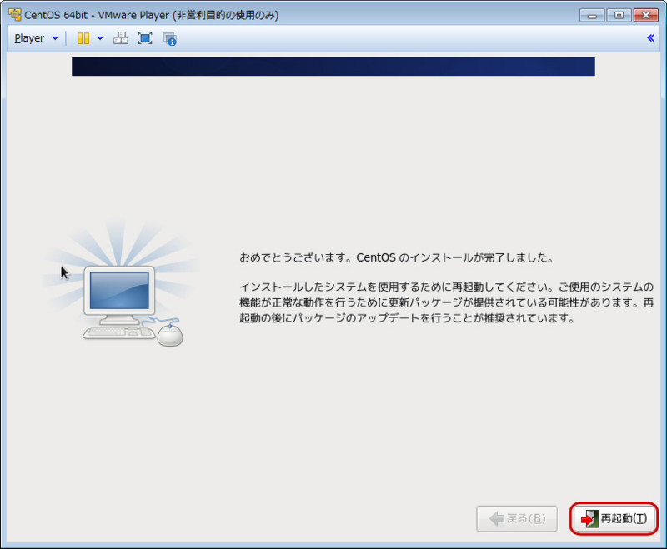Send Ctrl+Alt+Del to the guest OS

pos(122,37)
